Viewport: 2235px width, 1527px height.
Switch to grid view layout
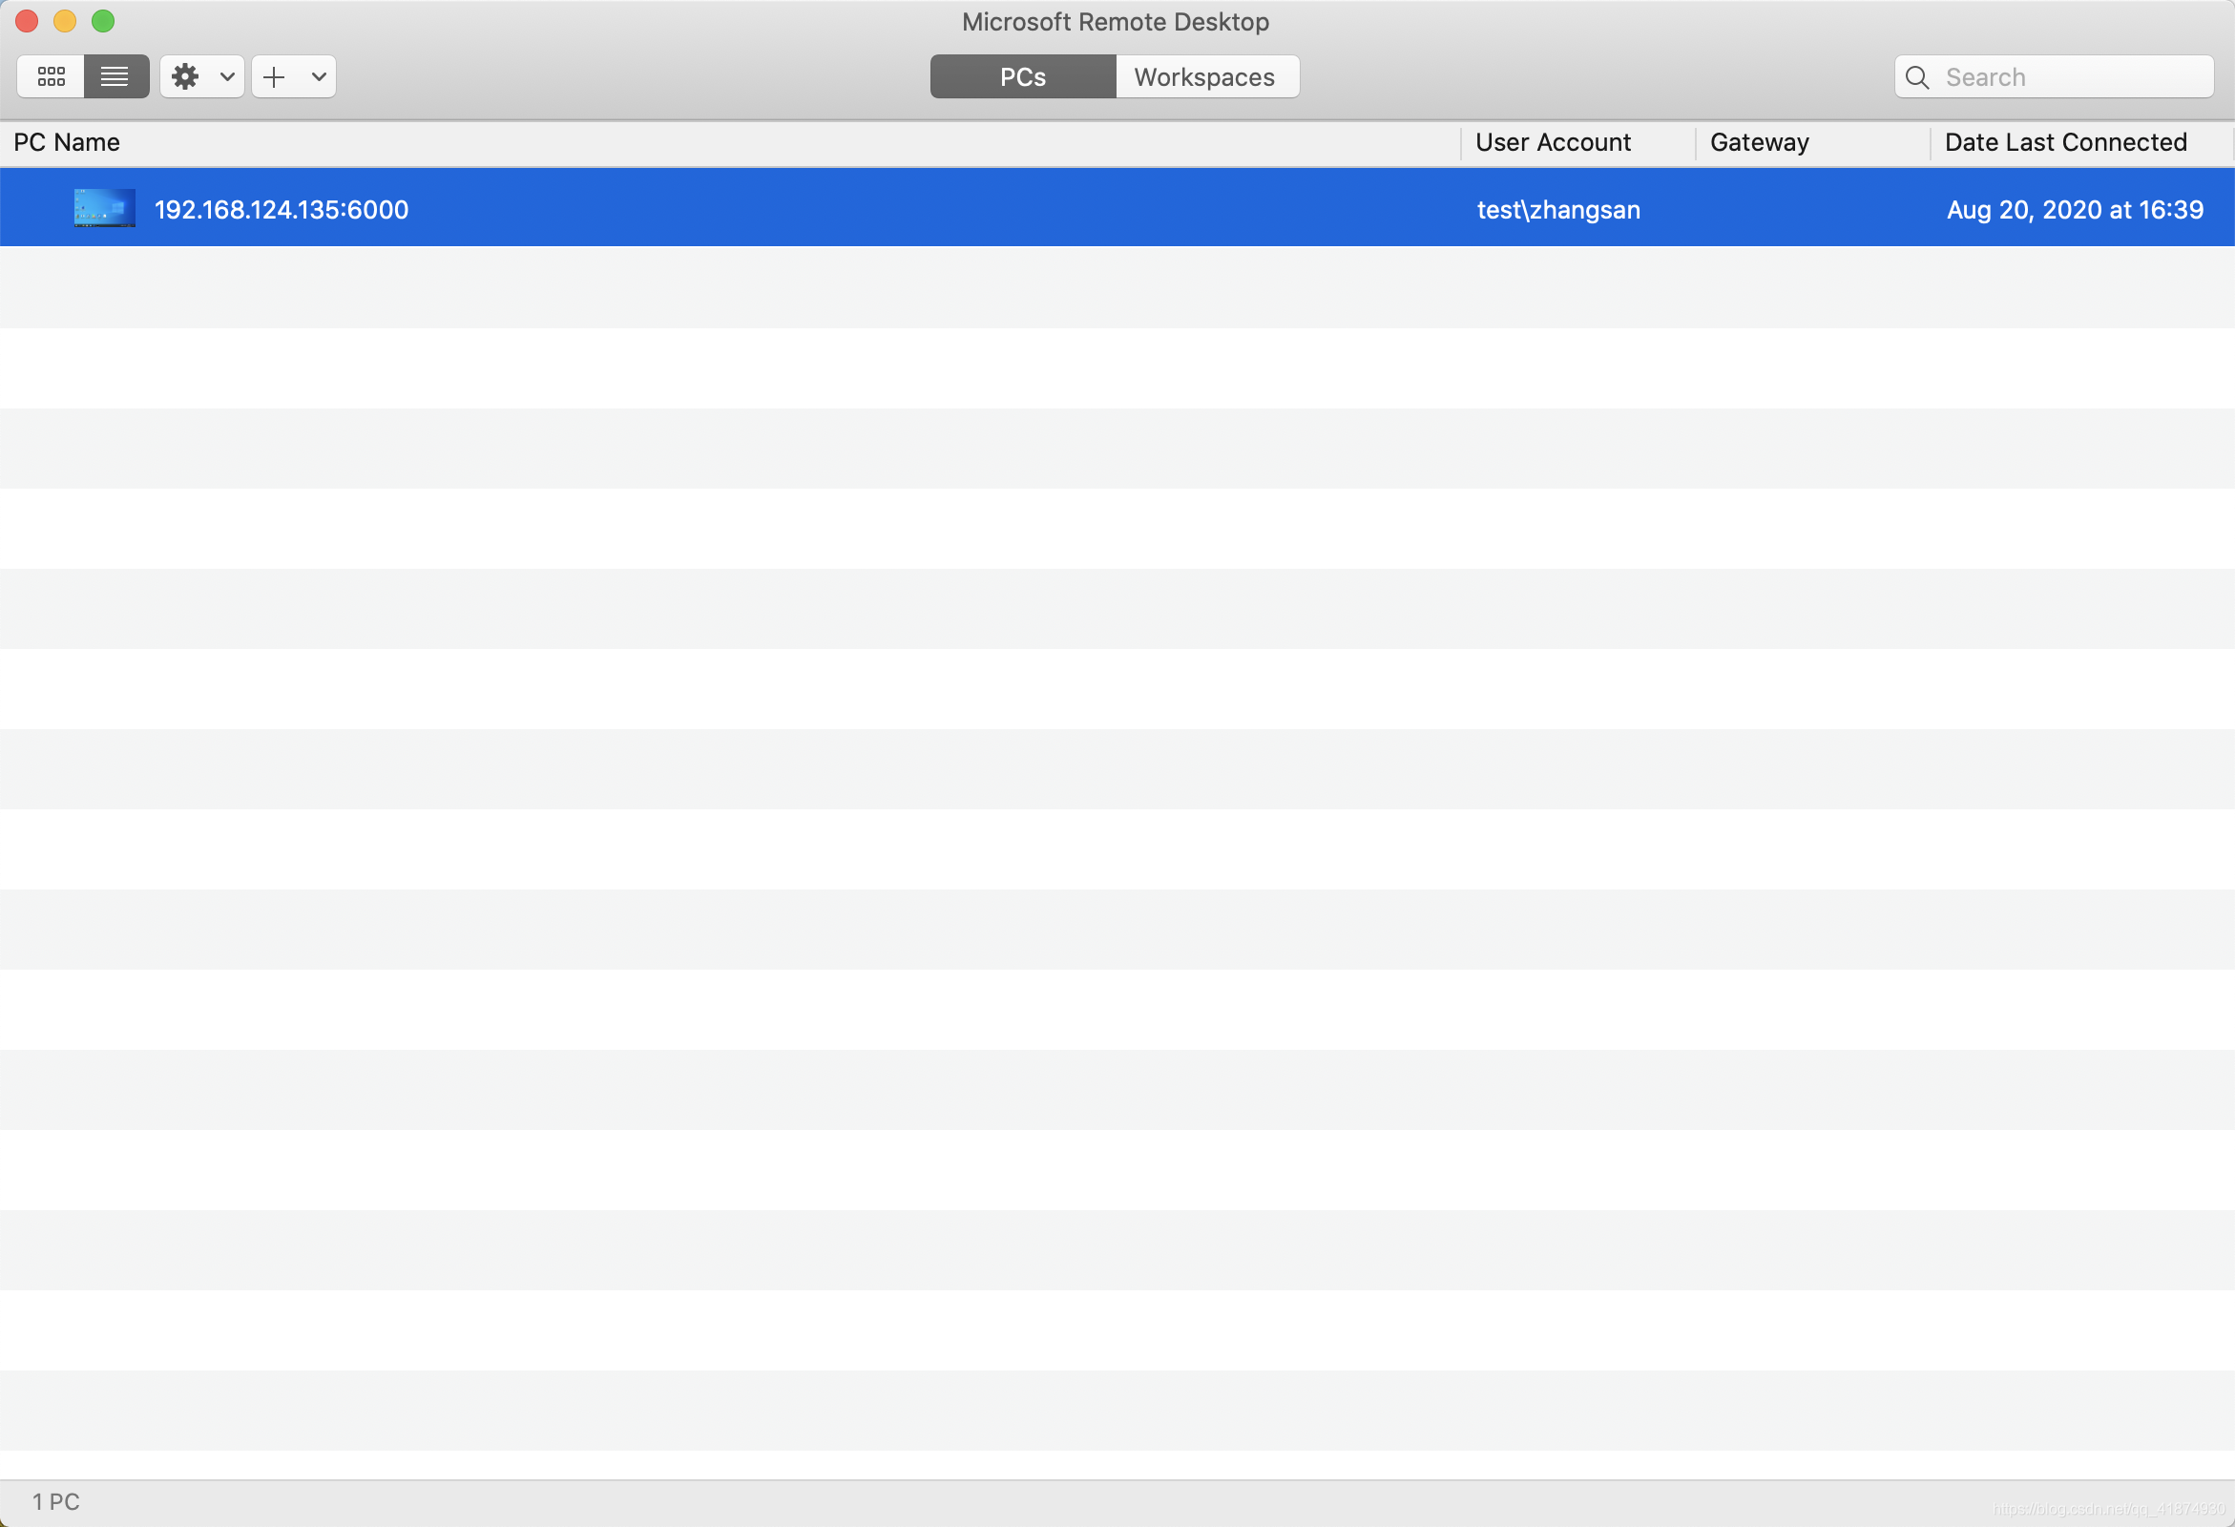[51, 77]
